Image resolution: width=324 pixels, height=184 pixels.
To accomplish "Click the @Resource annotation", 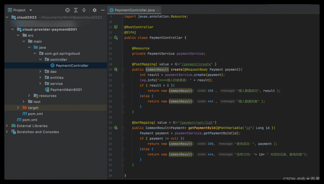I will [141, 48].
